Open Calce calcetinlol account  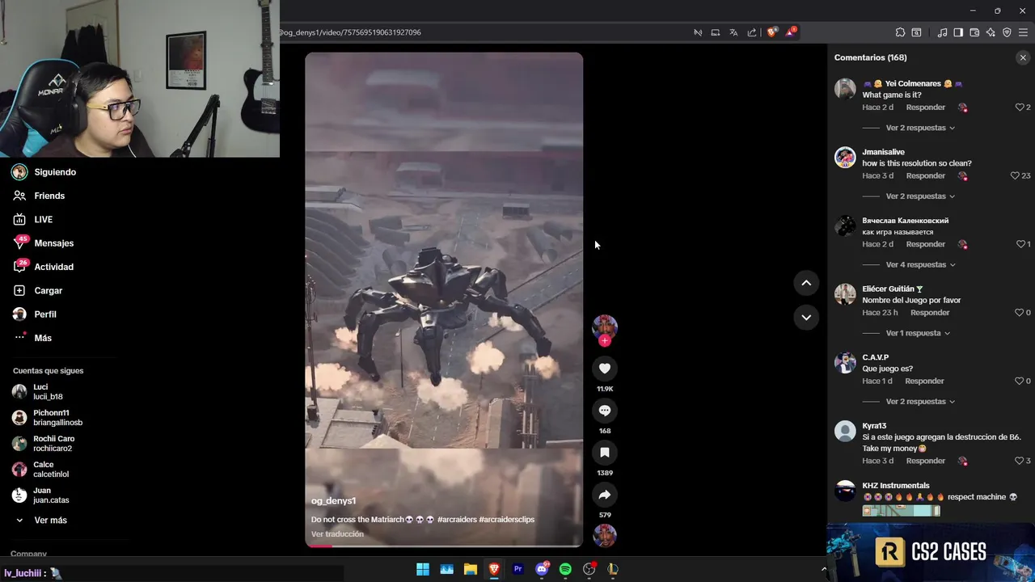50,470
